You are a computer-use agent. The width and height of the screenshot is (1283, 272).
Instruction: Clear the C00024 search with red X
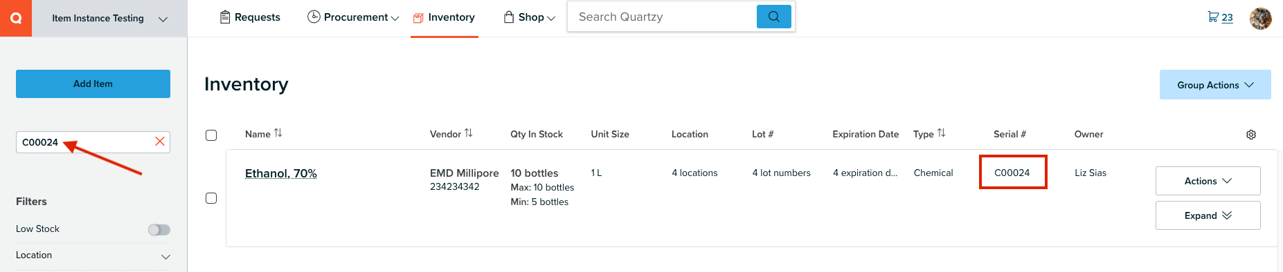point(160,142)
